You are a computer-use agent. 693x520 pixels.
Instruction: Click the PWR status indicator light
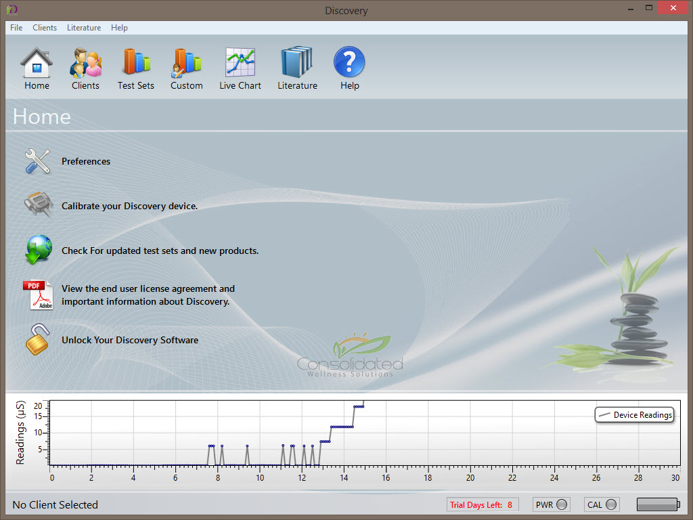click(562, 504)
